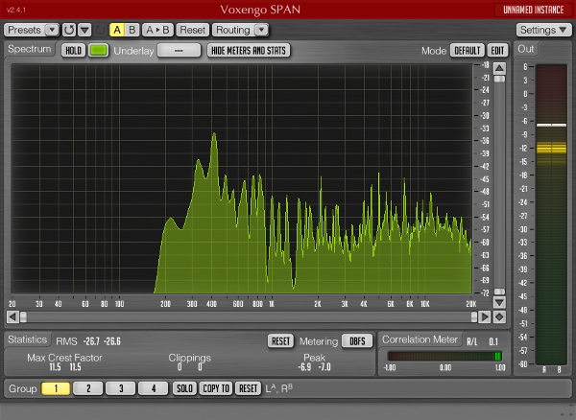Click the Clippings label

point(189,358)
